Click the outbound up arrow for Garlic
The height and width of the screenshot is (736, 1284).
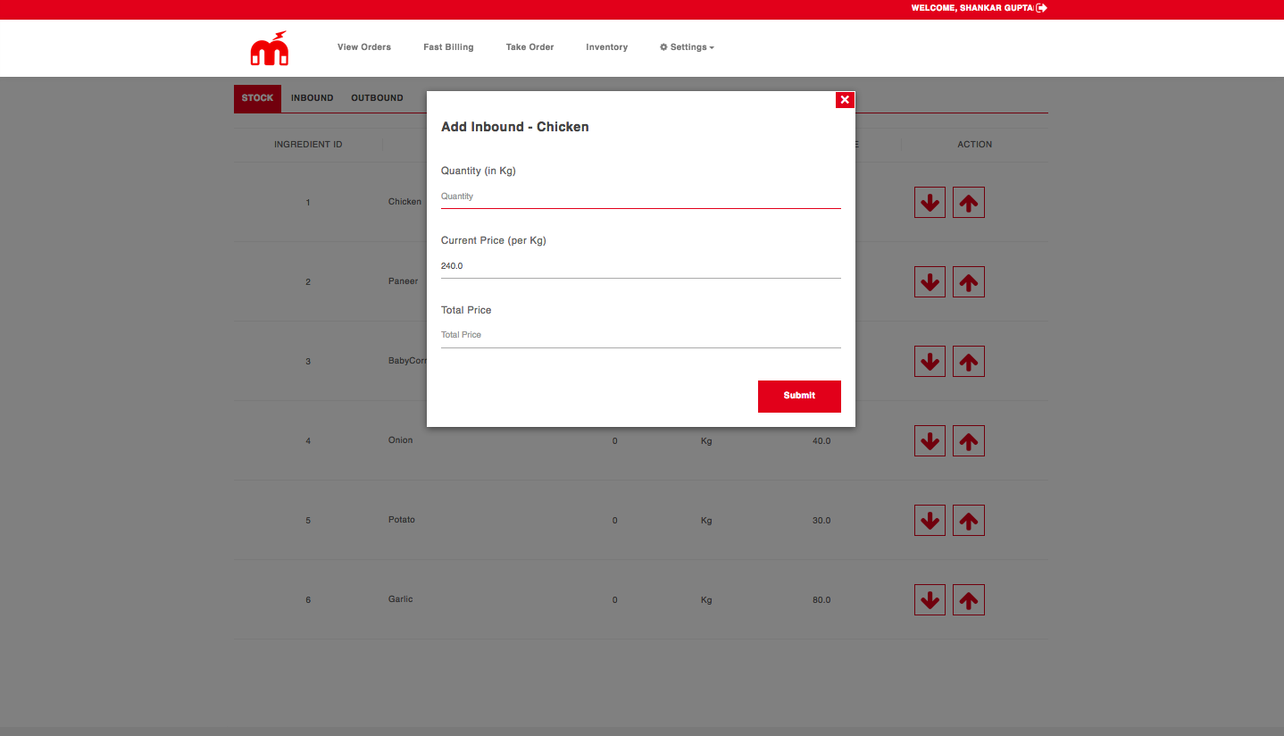click(969, 600)
